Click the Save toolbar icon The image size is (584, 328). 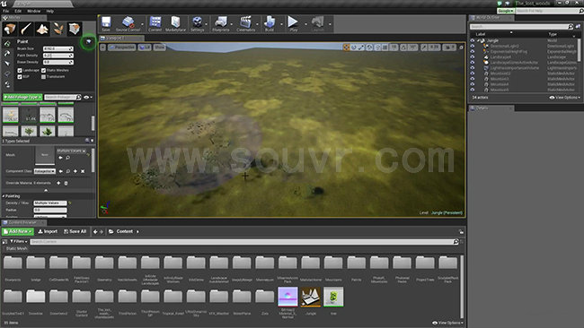106,24
